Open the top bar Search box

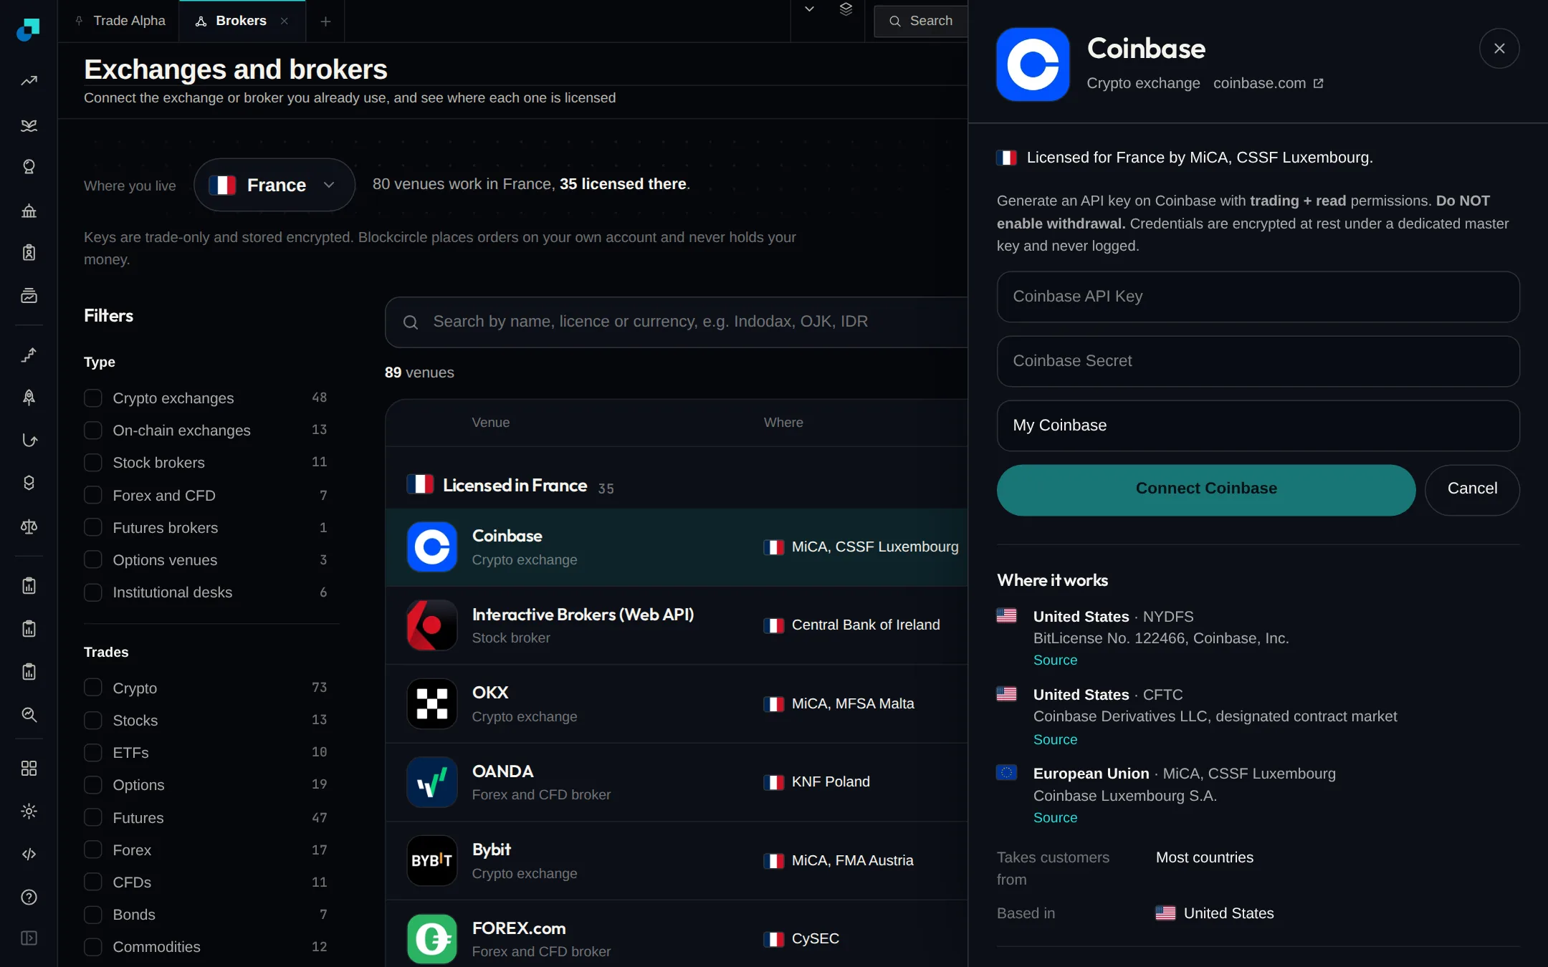tap(921, 21)
